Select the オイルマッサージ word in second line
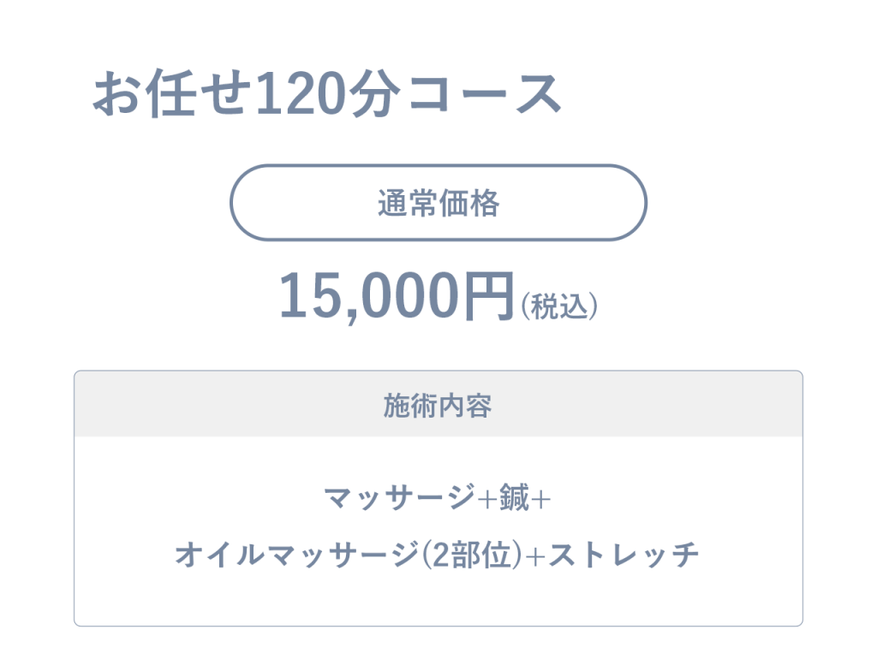877x671 pixels. pyautogui.click(x=297, y=555)
